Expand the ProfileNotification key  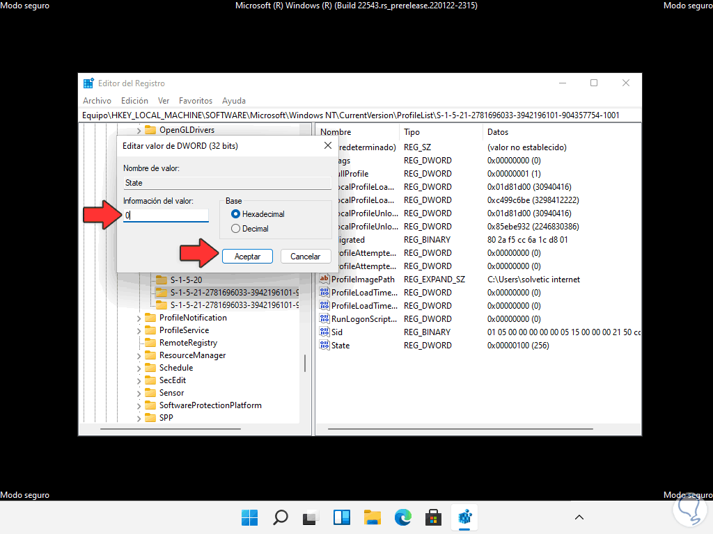(x=139, y=318)
